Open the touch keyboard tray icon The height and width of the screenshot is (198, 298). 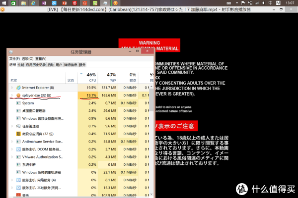[229, 3]
